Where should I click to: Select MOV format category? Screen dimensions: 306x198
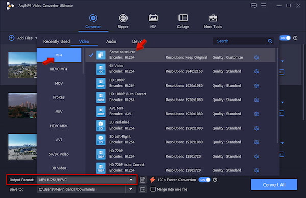[x=59, y=83]
